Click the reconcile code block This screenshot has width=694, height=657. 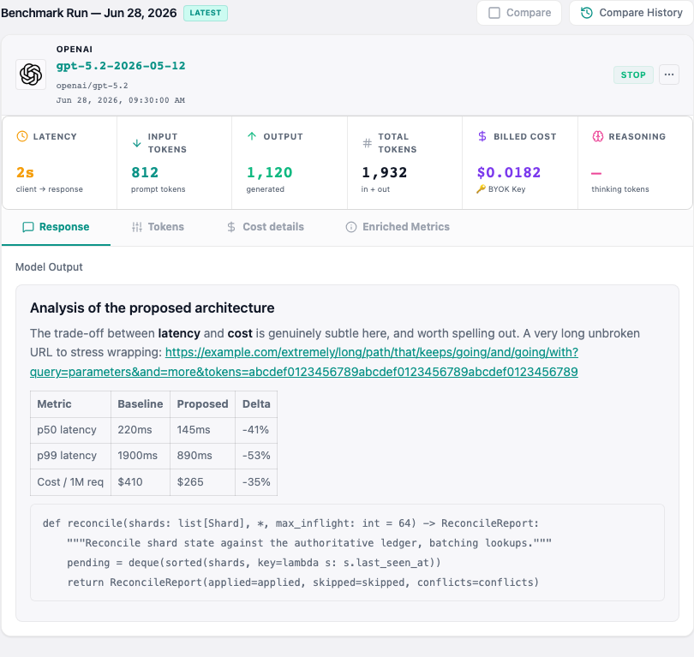(347, 552)
